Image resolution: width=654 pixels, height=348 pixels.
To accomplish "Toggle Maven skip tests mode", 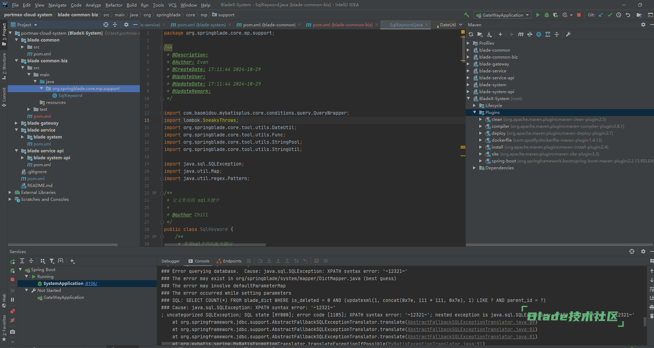I will (539, 34).
